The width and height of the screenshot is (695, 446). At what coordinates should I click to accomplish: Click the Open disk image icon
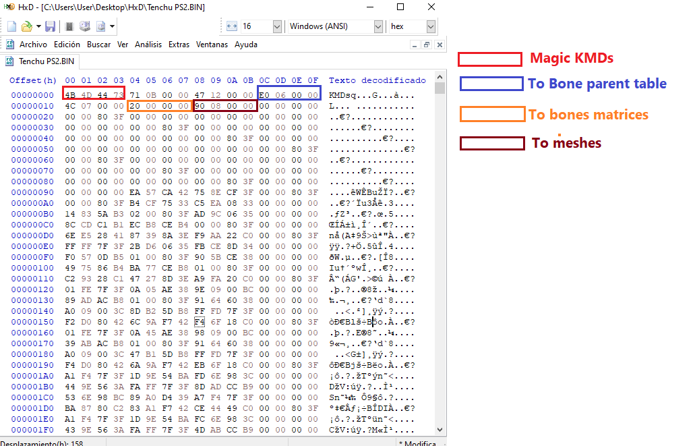click(x=100, y=26)
